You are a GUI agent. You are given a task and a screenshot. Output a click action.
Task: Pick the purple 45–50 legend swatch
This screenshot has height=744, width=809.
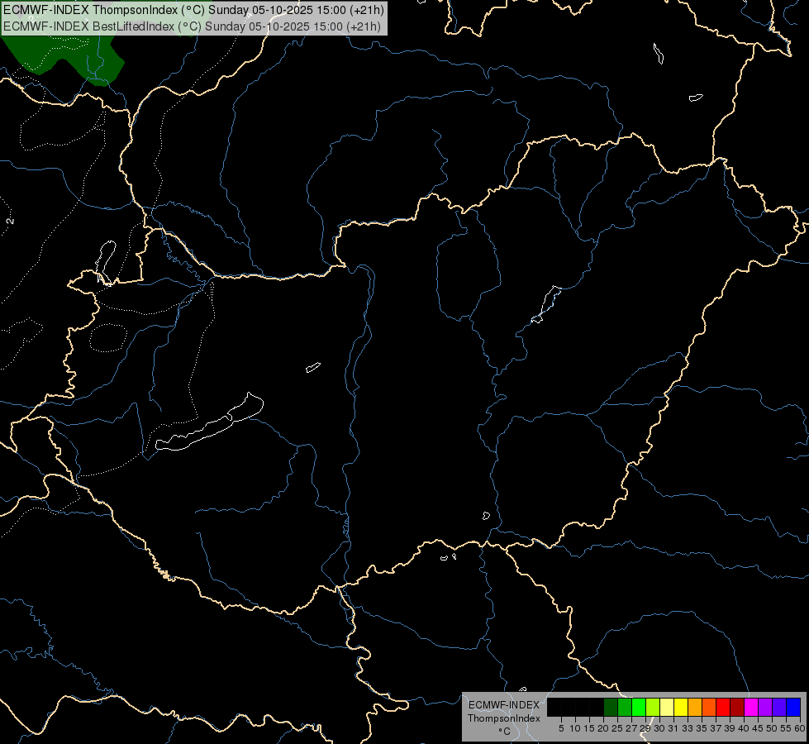[x=765, y=707]
